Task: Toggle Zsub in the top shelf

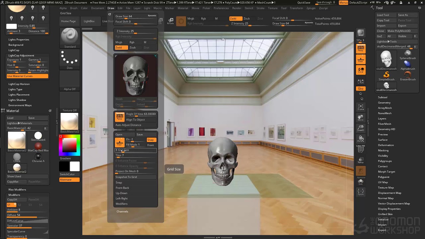Action: 247,19
